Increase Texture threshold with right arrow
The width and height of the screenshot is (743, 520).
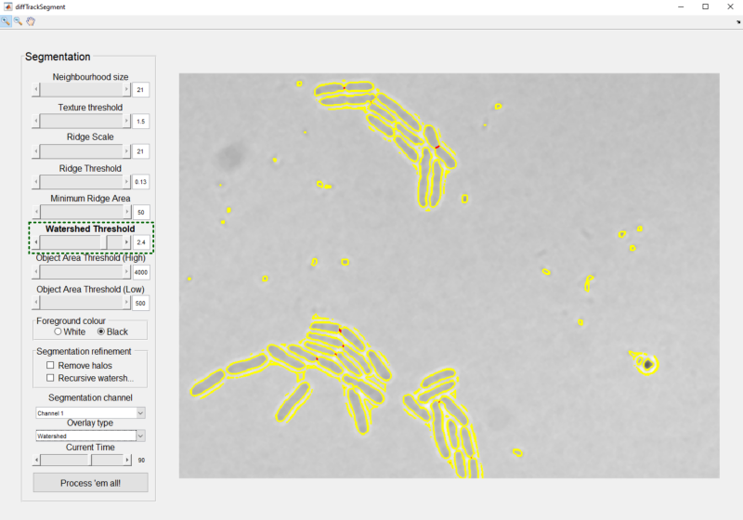126,121
